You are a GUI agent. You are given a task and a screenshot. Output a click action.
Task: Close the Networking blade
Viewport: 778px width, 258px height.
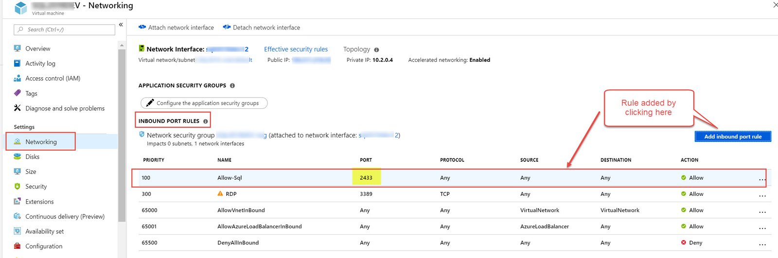(775, 5)
